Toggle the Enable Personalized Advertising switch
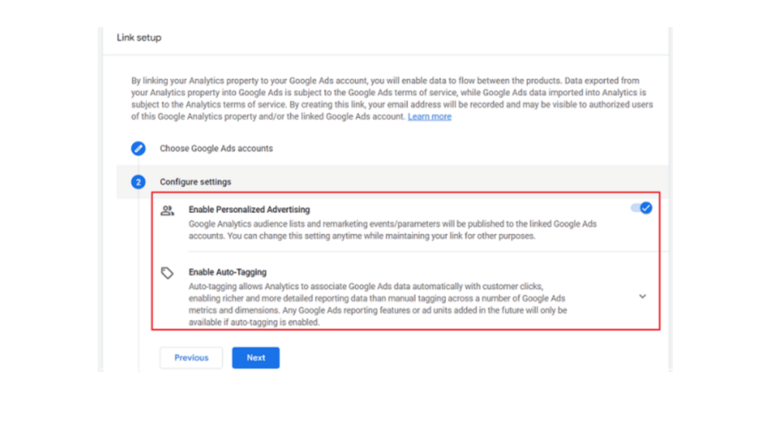Screen dimensions: 764x429 coord(641,209)
